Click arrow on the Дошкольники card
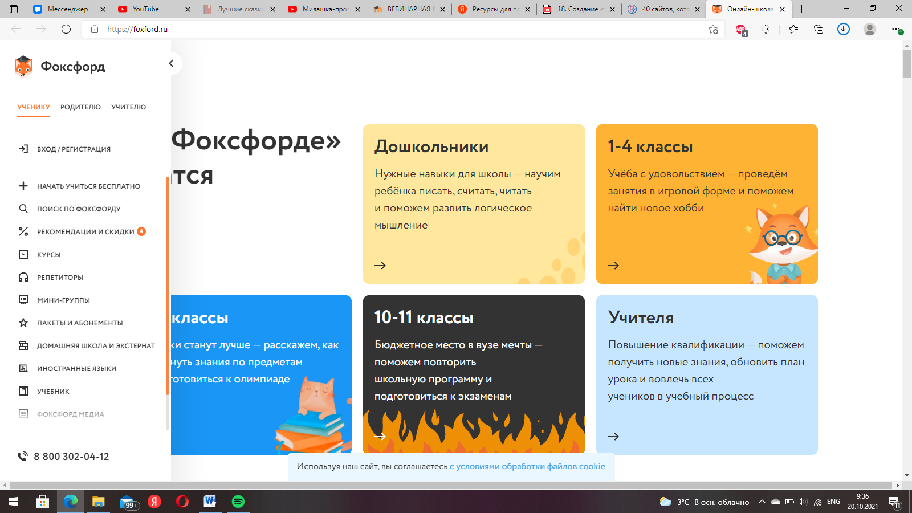 click(x=380, y=266)
